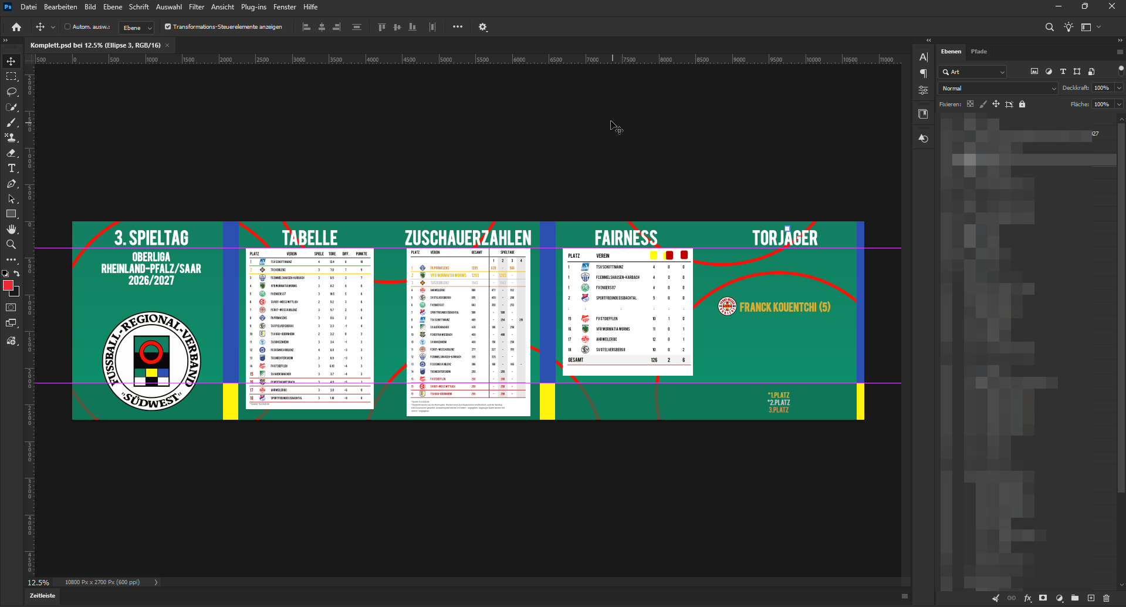Open the search magnifier in options bar

[1050, 27]
